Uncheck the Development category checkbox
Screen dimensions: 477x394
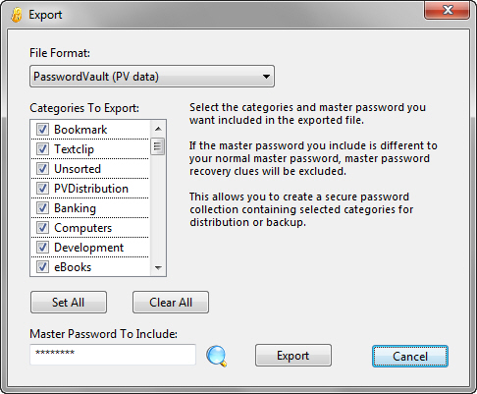[42, 248]
